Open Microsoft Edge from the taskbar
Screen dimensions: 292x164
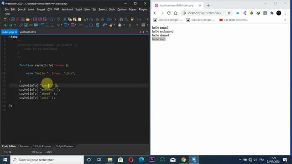141,160
